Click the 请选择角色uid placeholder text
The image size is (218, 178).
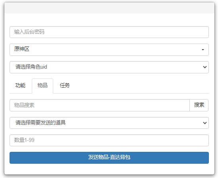31,67
